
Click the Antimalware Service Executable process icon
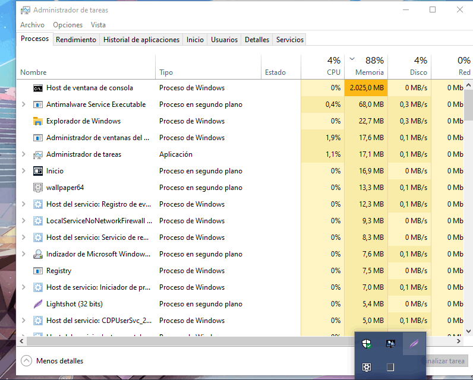point(37,105)
